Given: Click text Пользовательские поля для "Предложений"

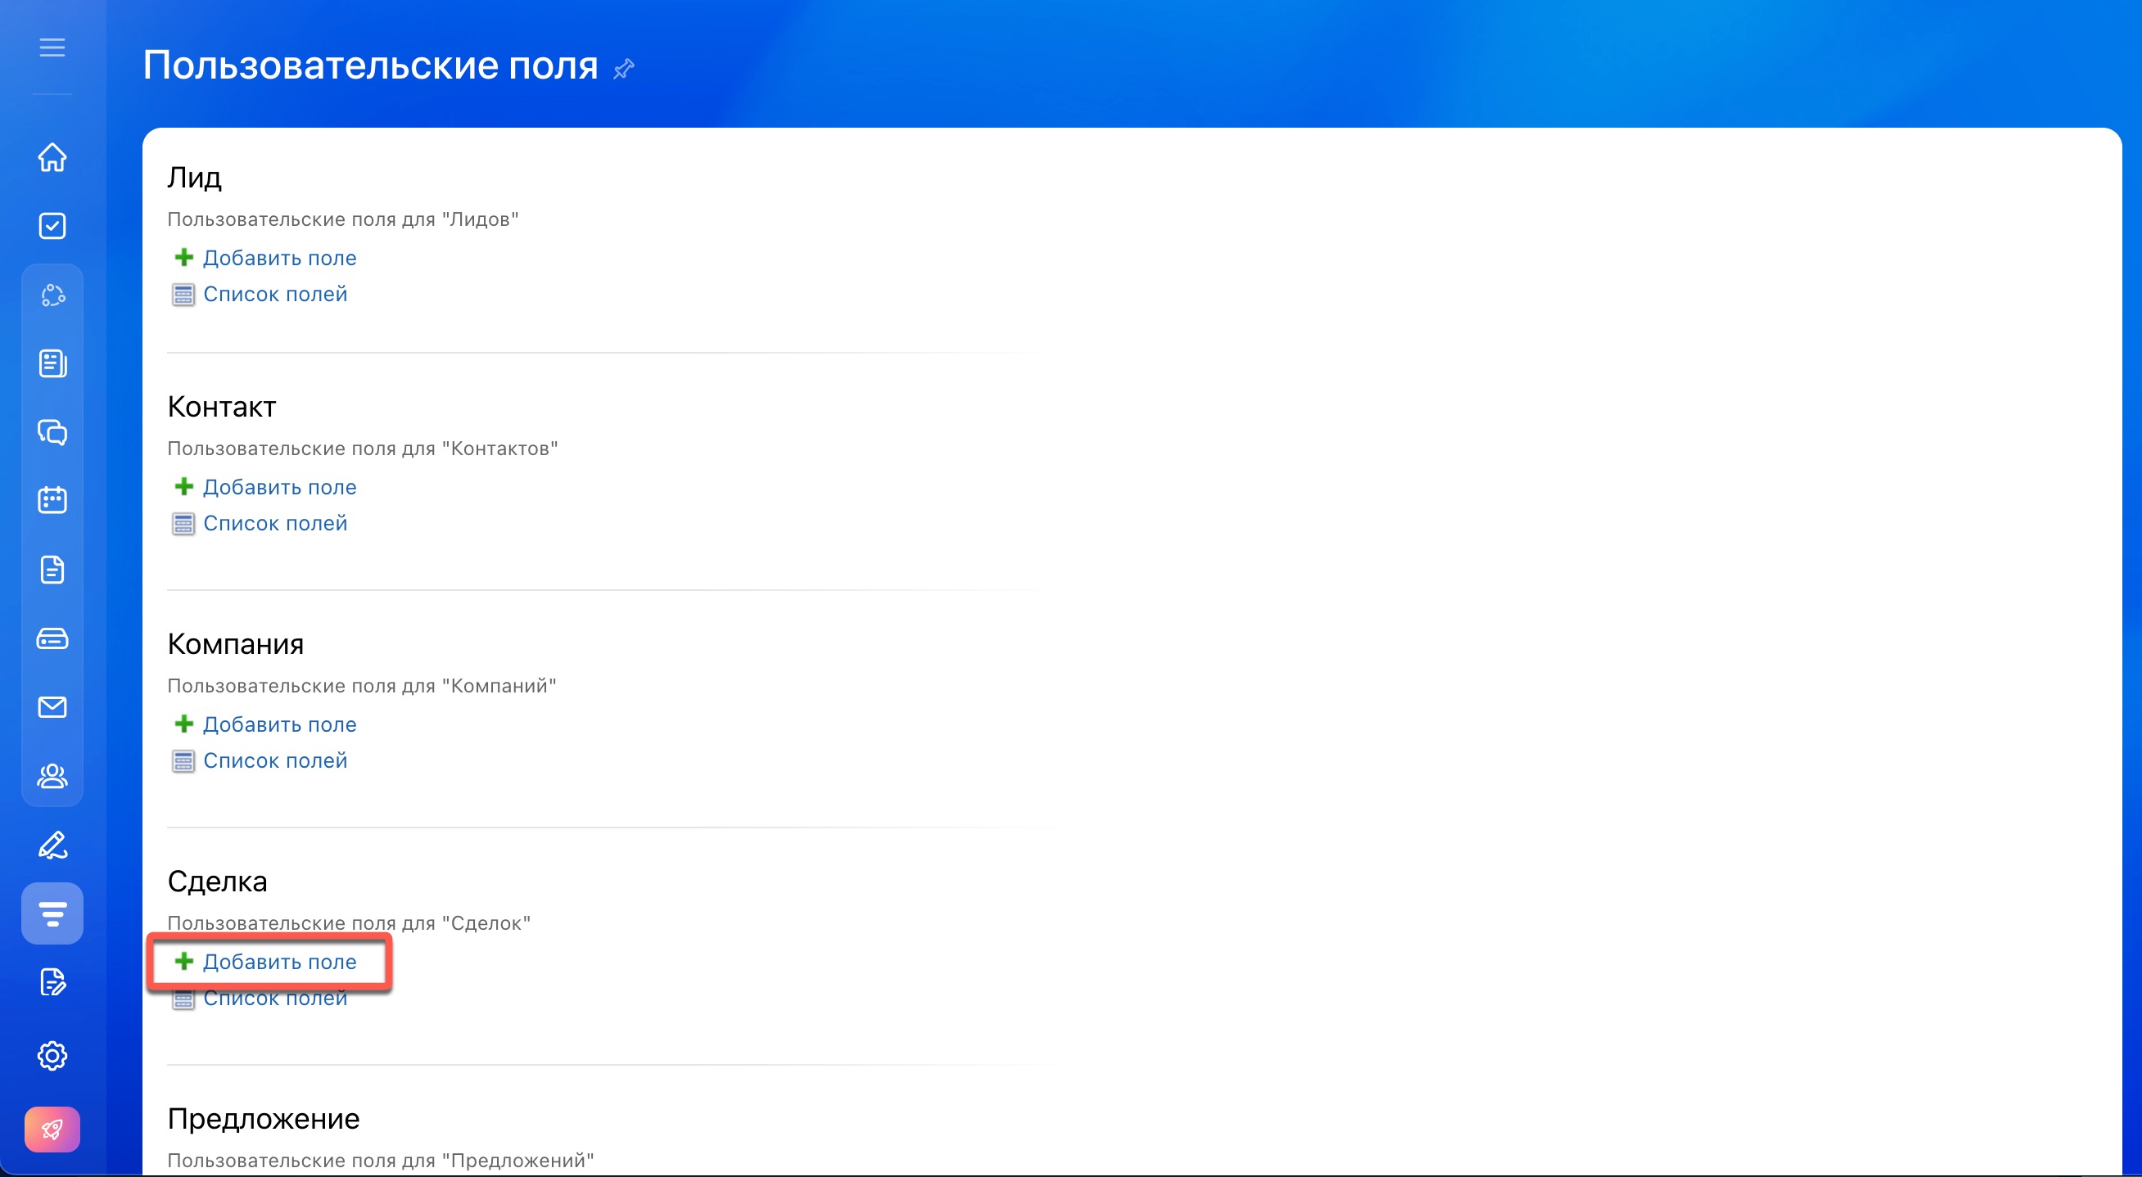Looking at the screenshot, I should [381, 1161].
